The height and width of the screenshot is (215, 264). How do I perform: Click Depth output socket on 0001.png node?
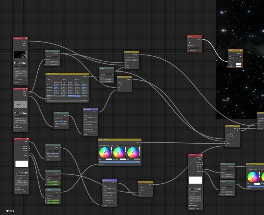(x=28, y=46)
